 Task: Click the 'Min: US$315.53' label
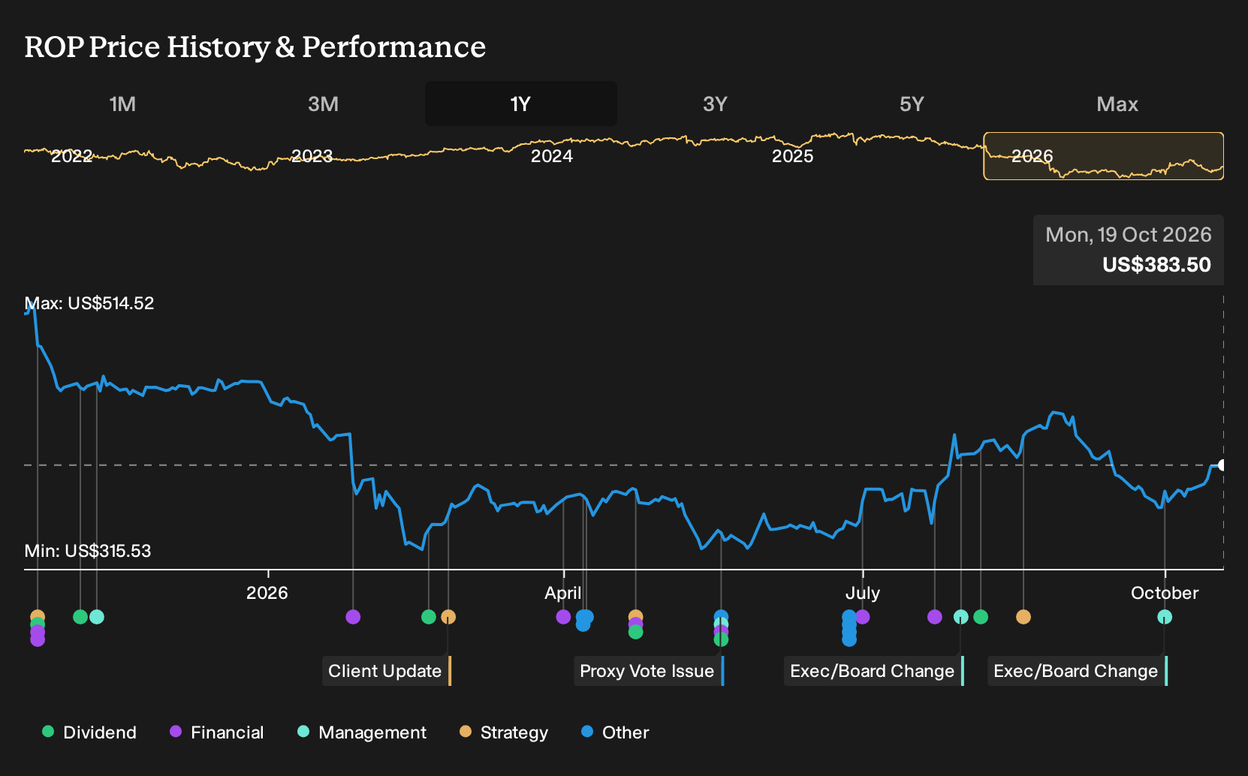[x=88, y=551]
